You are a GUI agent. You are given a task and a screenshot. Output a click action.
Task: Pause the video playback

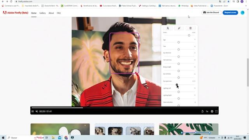33,112
